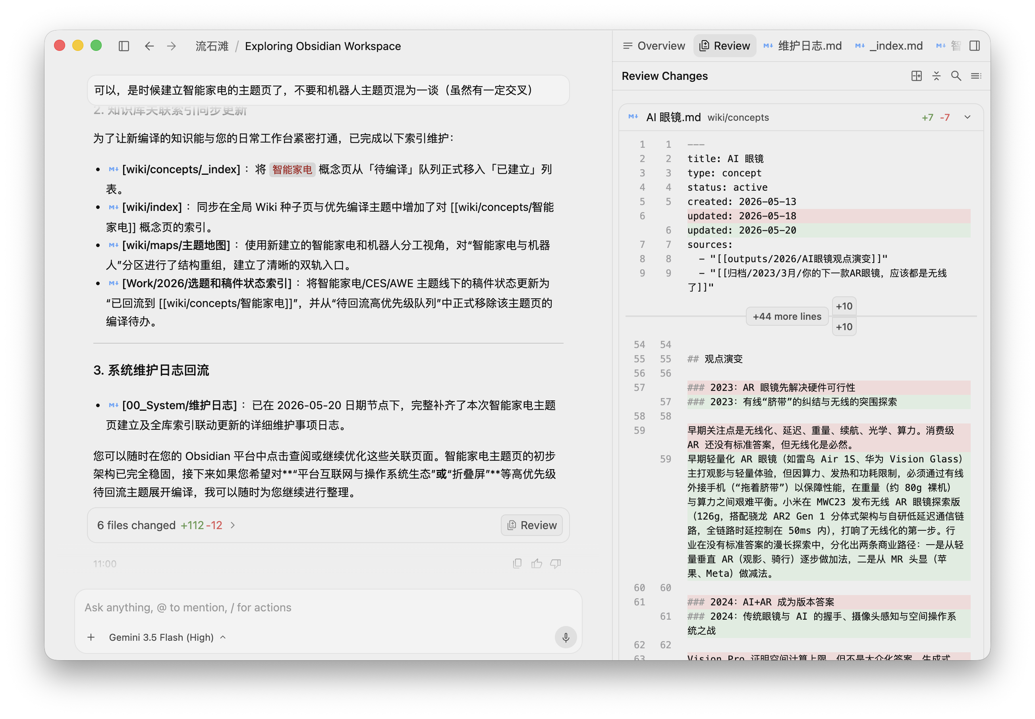Click the 3. 系统维护日志回流 heading
The width and height of the screenshot is (1035, 719).
click(x=151, y=370)
